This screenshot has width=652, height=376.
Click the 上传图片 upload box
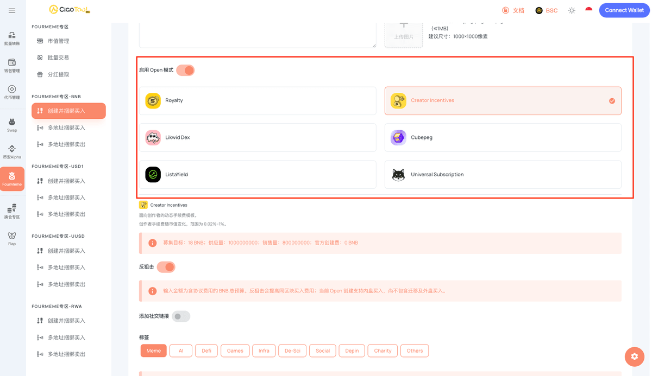tap(404, 34)
